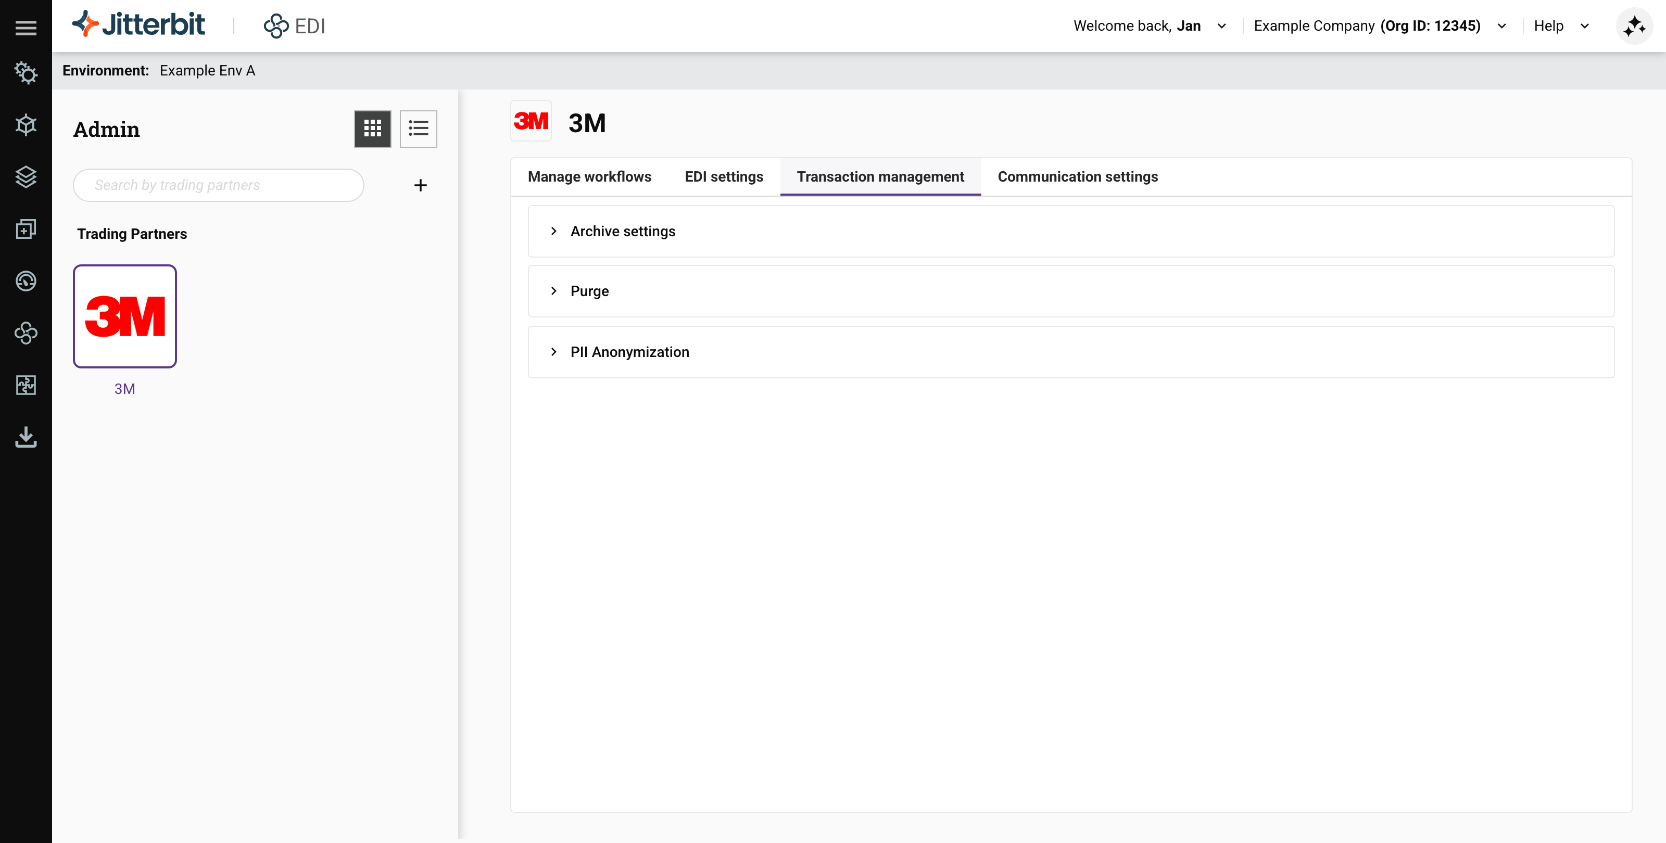Expand the PII Anonymization section
Viewport: 1666px width, 843px height.
coord(628,352)
